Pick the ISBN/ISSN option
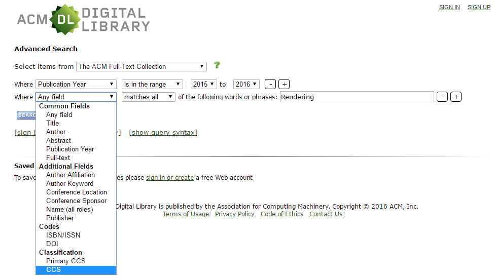Image resolution: width=495 pixels, height=278 pixels. click(76, 235)
